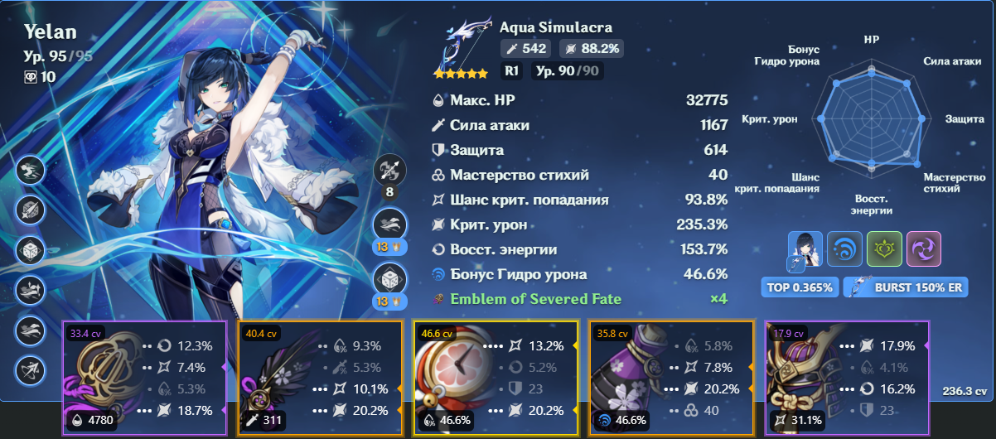Click the Aqua Simulacra bow weapon icon
The image size is (996, 439).
pyautogui.click(x=460, y=48)
